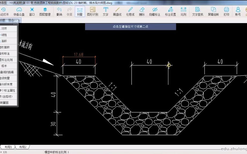The height and width of the screenshot is (154, 247).
Task: Open 快看云盘 cloud drive
Action: pos(19,11)
